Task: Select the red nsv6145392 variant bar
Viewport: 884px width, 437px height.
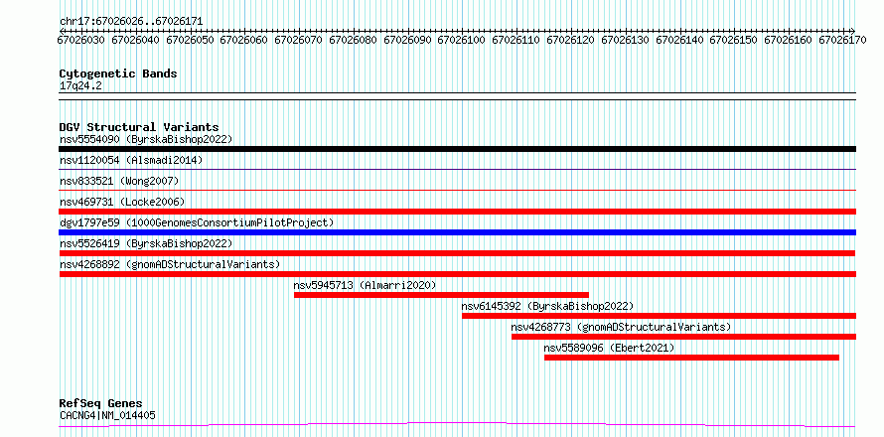Action: tap(659, 316)
